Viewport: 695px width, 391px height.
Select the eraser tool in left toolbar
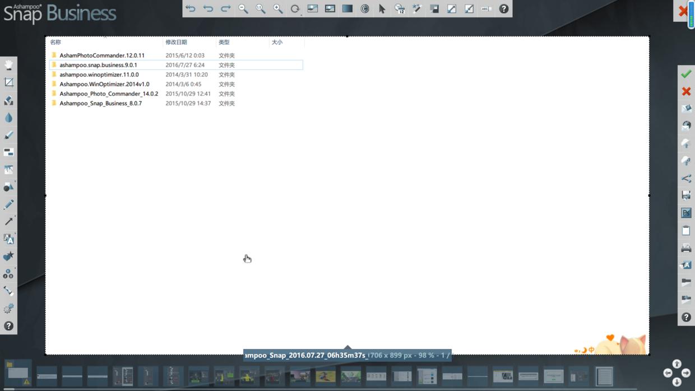(x=8, y=100)
